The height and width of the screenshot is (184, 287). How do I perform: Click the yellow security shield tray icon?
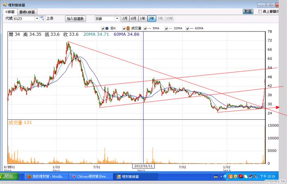point(236,177)
